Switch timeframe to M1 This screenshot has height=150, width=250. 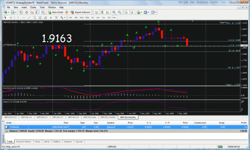(71, 18)
